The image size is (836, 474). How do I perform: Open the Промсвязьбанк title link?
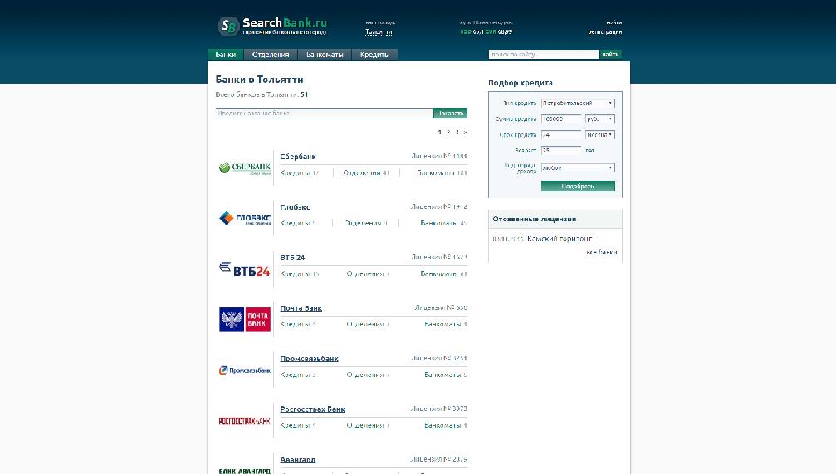(x=309, y=359)
